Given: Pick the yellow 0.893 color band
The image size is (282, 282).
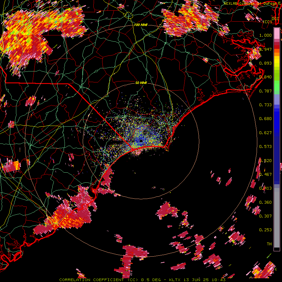Looking at the screenshot, I should tap(277, 62).
